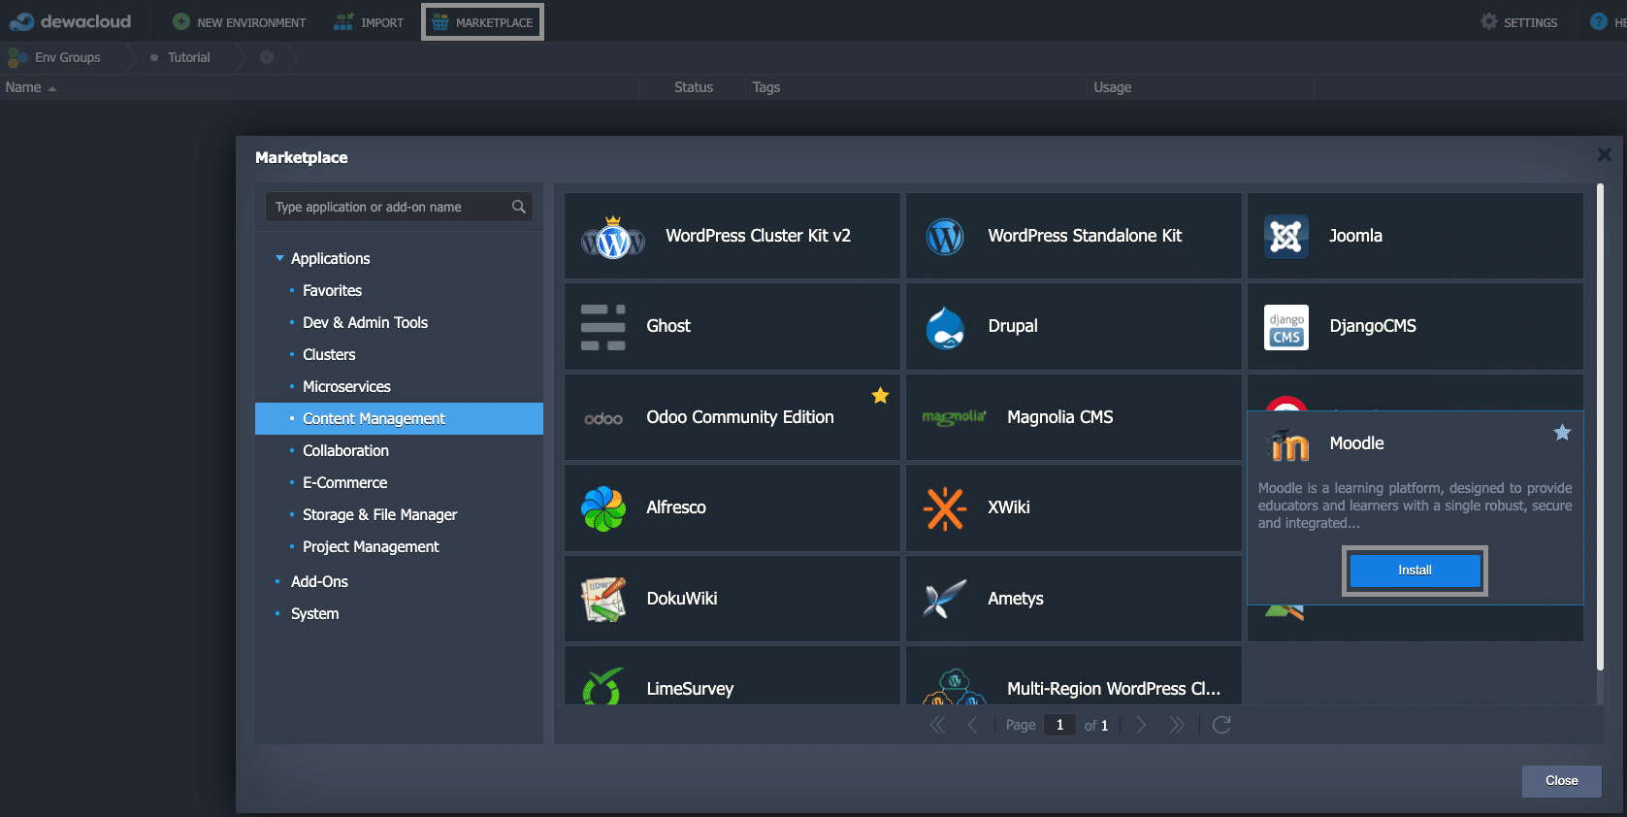The height and width of the screenshot is (817, 1627).
Task: Click the help question mark icon
Action: pyautogui.click(x=1599, y=21)
